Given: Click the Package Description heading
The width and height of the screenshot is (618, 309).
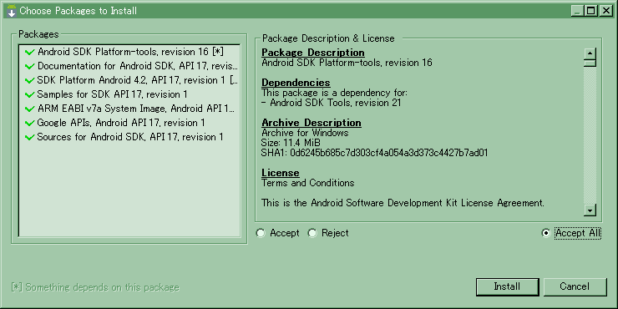Looking at the screenshot, I should [313, 53].
